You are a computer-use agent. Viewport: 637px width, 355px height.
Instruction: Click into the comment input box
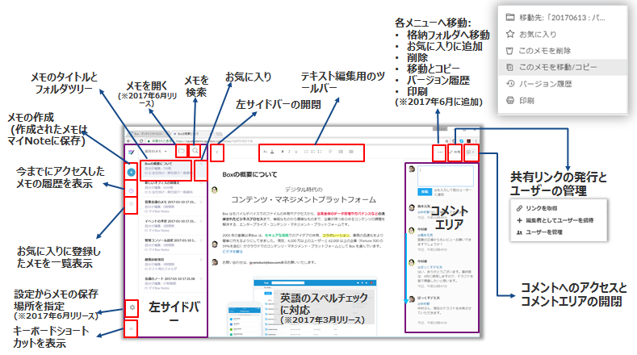[x=443, y=176]
